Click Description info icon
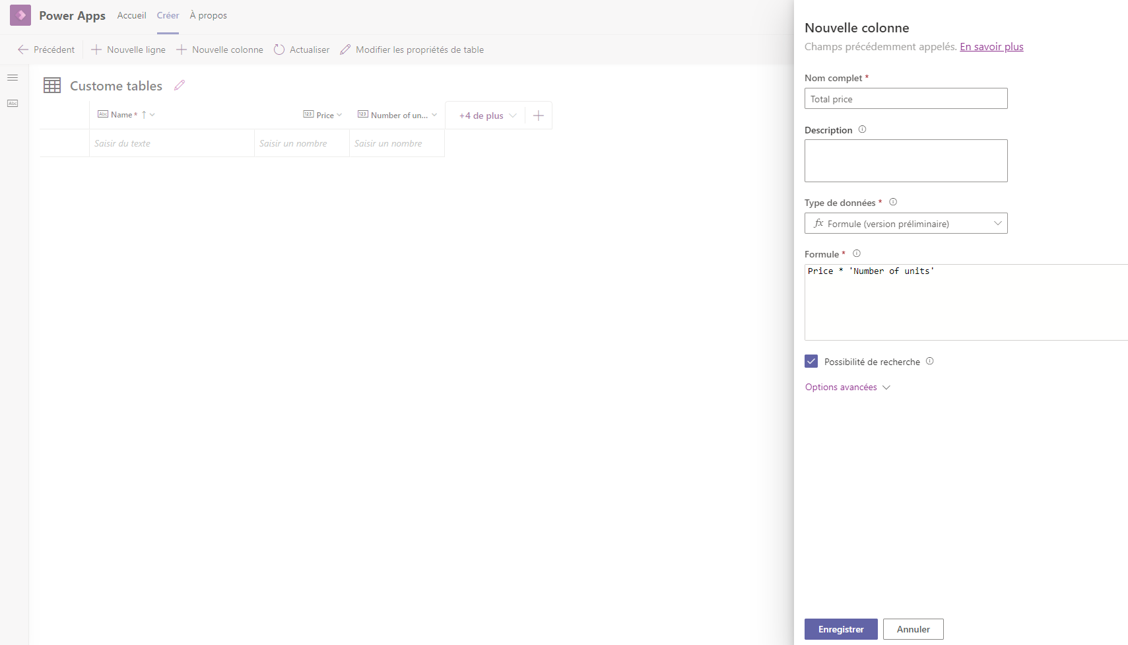 pyautogui.click(x=862, y=129)
